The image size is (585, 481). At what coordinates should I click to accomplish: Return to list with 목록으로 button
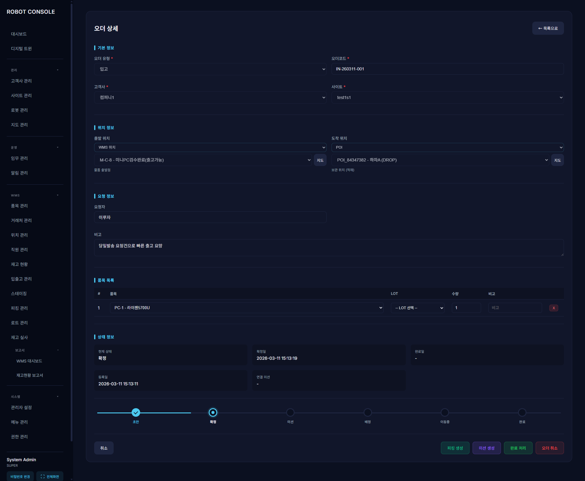[x=548, y=28]
